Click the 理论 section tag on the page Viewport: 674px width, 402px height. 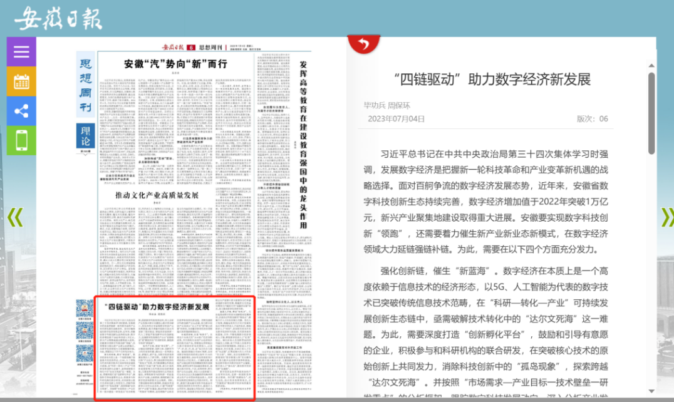click(x=86, y=137)
